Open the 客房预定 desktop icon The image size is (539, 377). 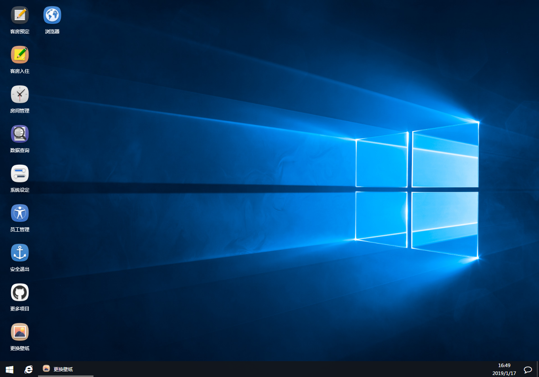coord(20,15)
